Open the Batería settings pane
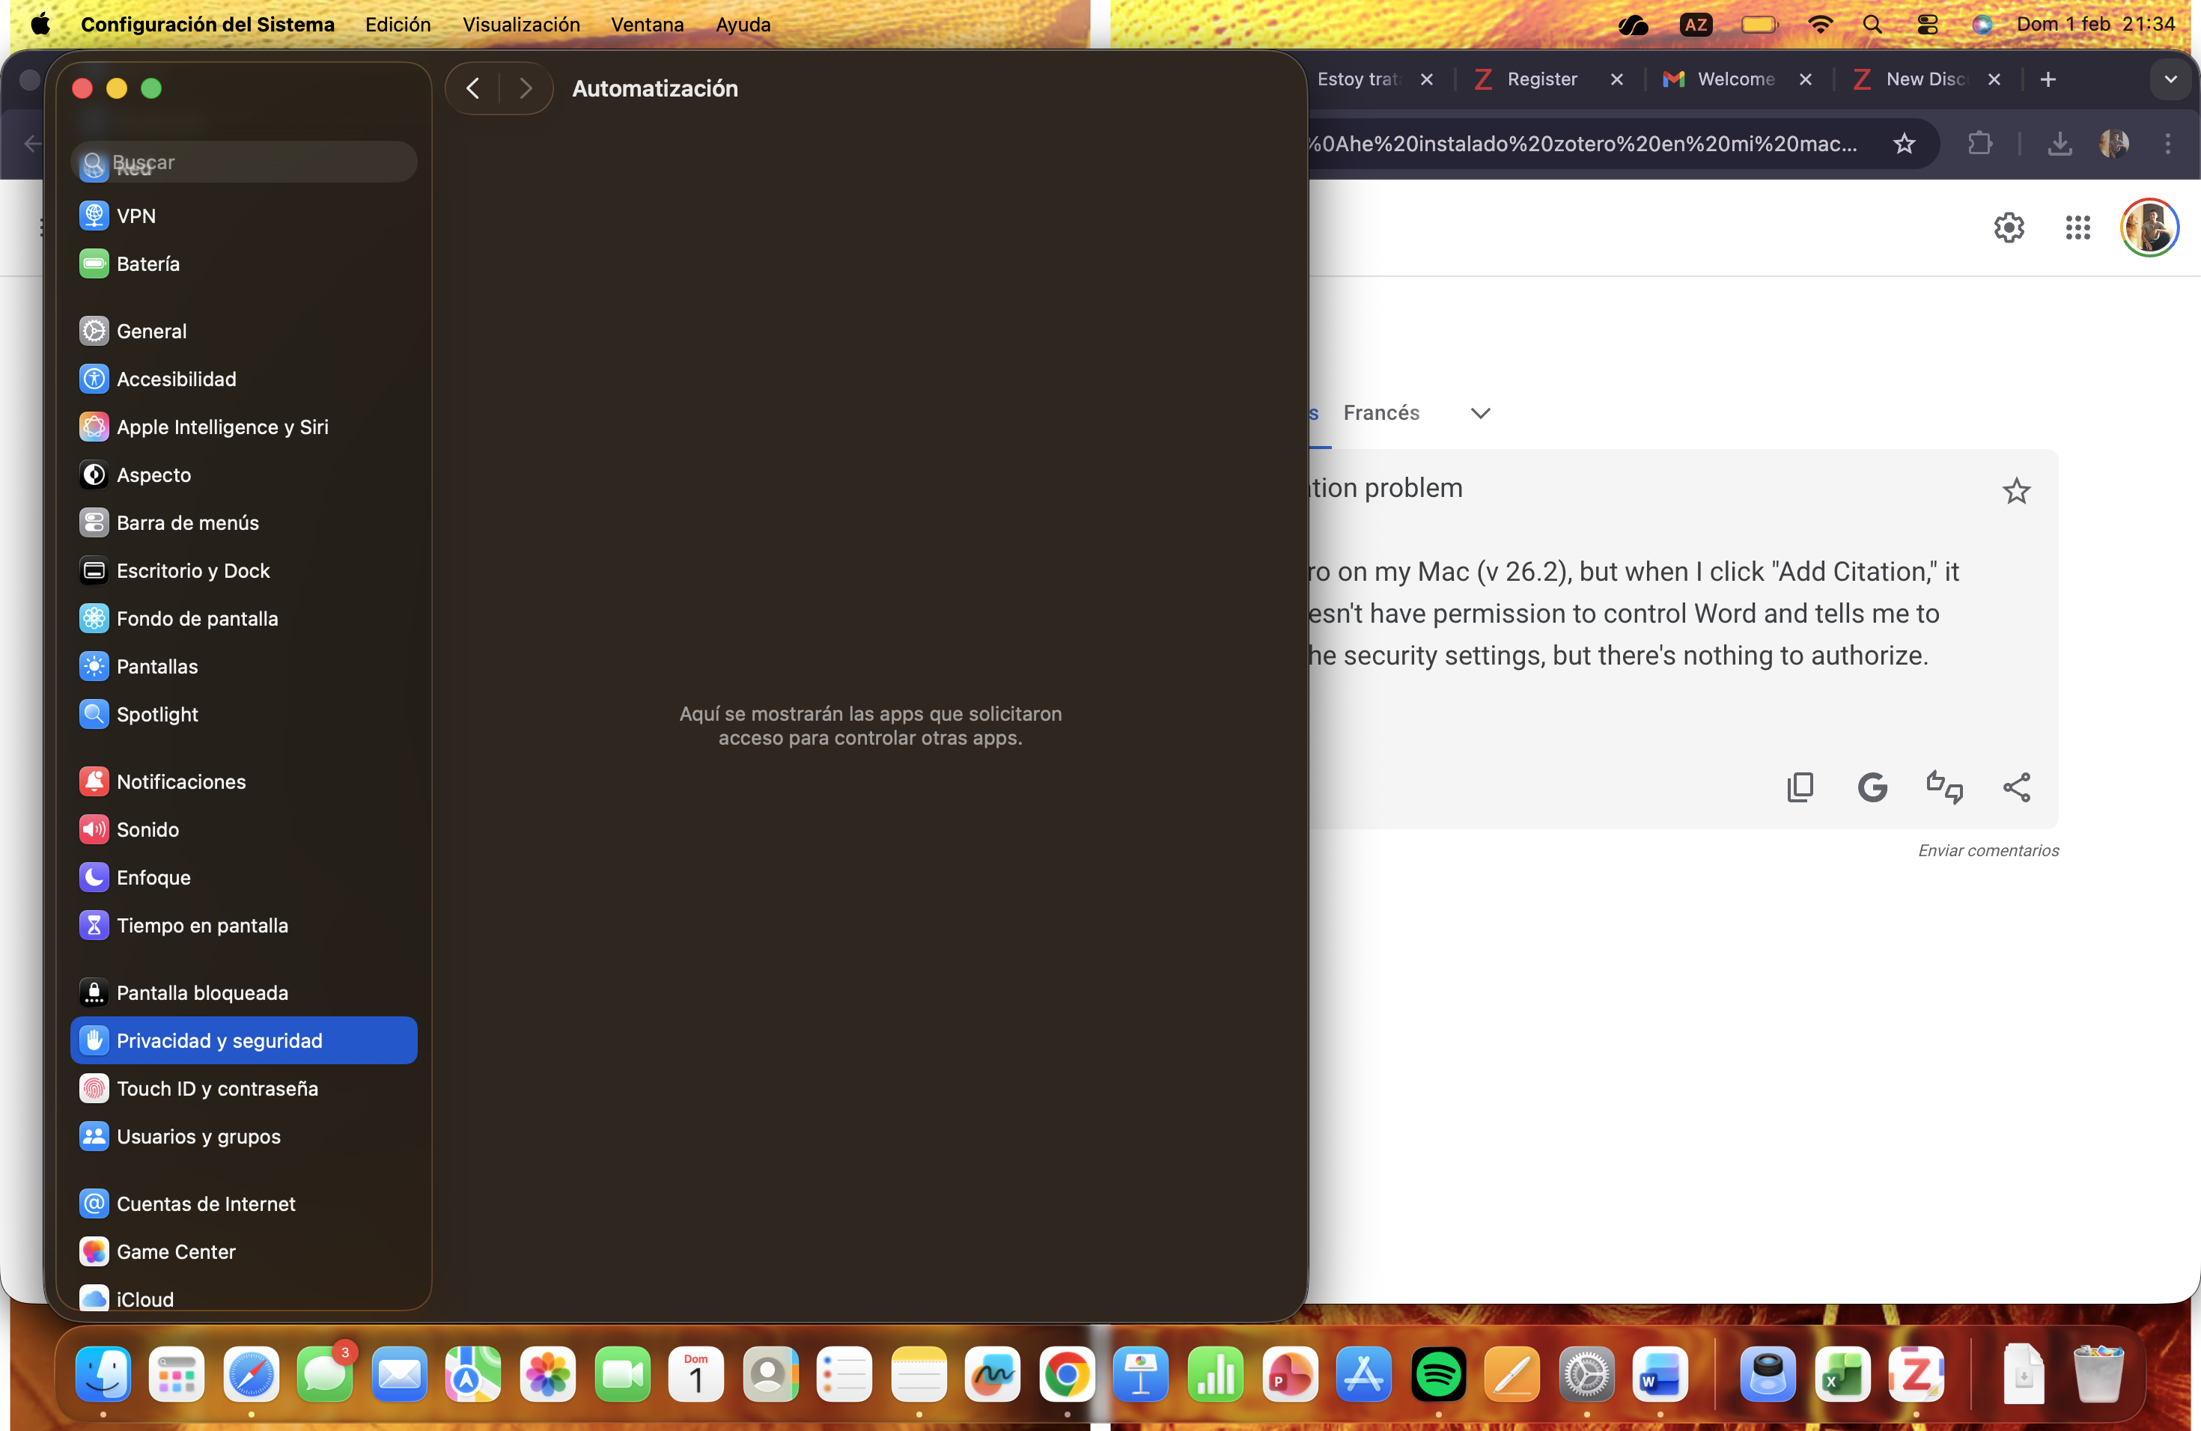Viewport: 2201px width, 1431px height. pyautogui.click(x=148, y=264)
